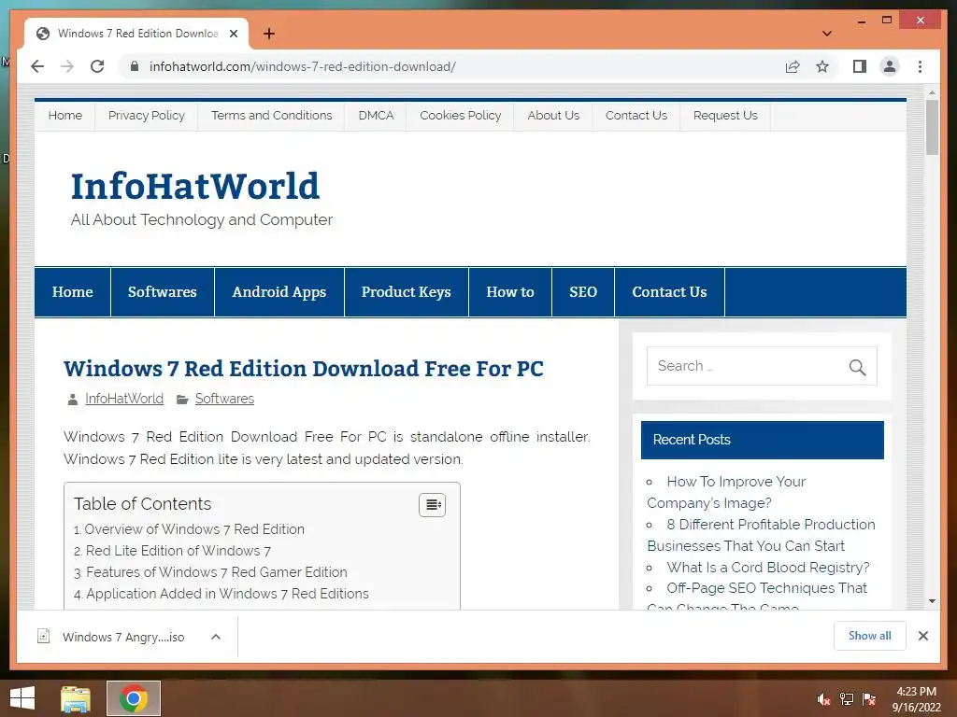Viewport: 957px width, 717px height.
Task: Open What Is a Cord Blood Registry post
Action: click(768, 568)
